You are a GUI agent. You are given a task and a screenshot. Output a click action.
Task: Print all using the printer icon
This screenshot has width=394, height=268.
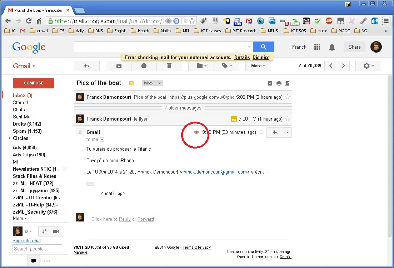point(279,83)
